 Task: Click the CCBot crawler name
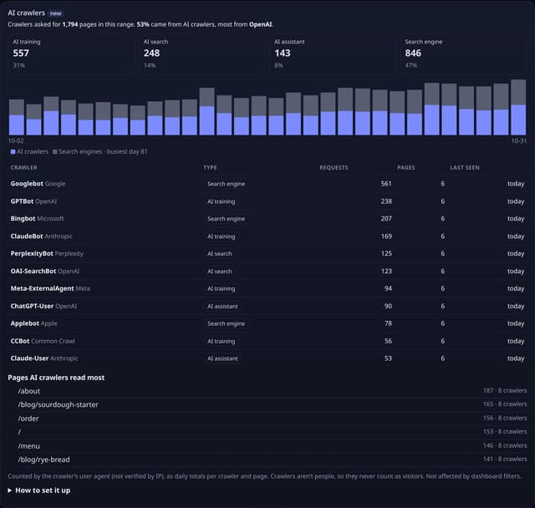pos(20,341)
